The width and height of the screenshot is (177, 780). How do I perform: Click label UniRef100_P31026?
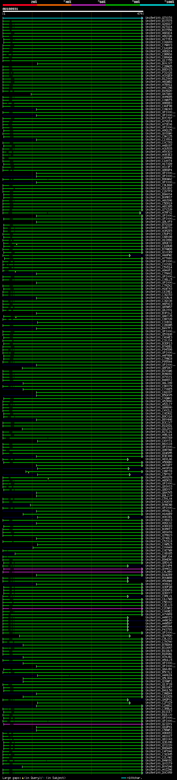coord(159,73)
